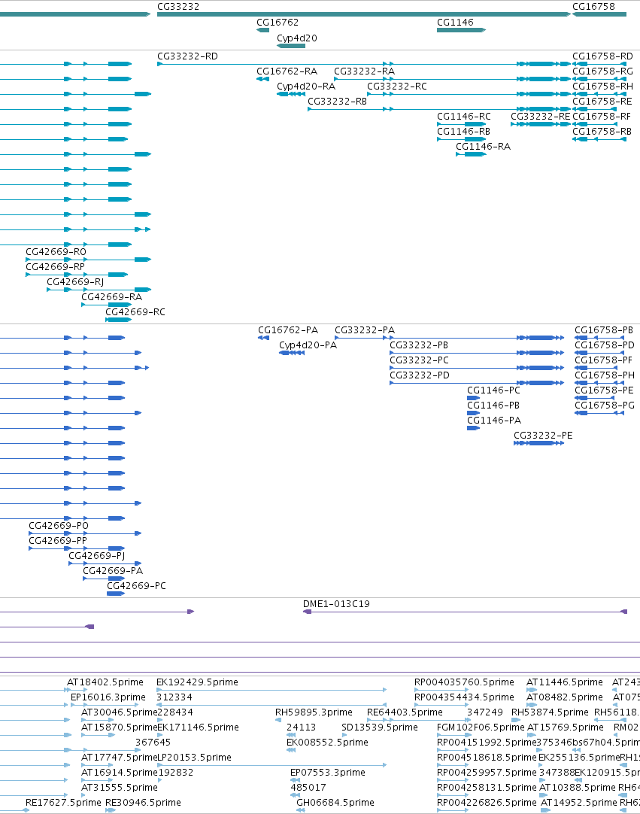
Task: Pick protein CG33232-PC
Action: pos(420,360)
